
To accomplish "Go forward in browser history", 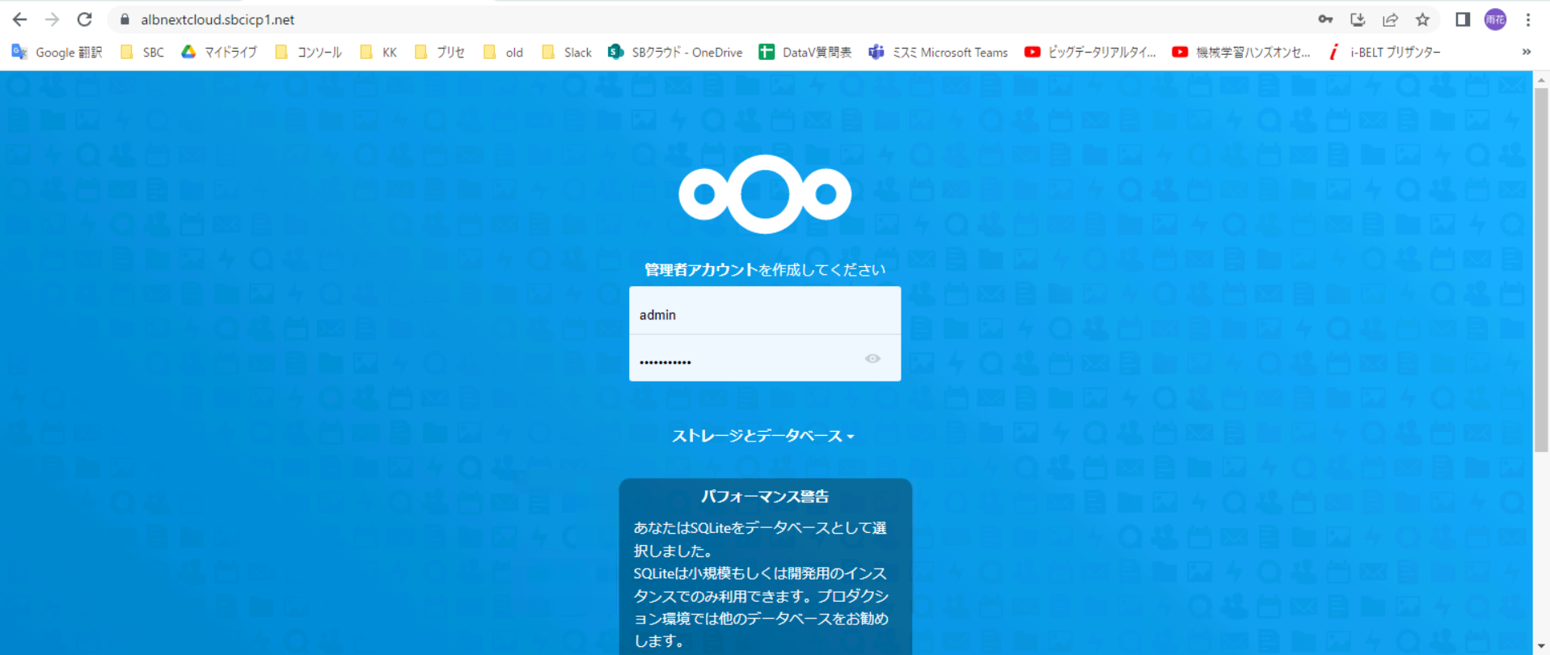I will click(52, 19).
